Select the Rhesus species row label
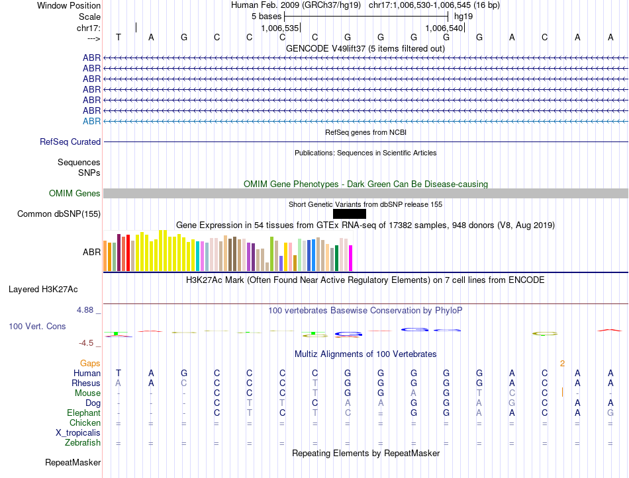This screenshot has width=629, height=478. pos(86,383)
